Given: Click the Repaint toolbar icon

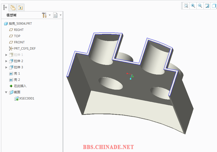Looking at the screenshot, I should (x=207, y=6).
